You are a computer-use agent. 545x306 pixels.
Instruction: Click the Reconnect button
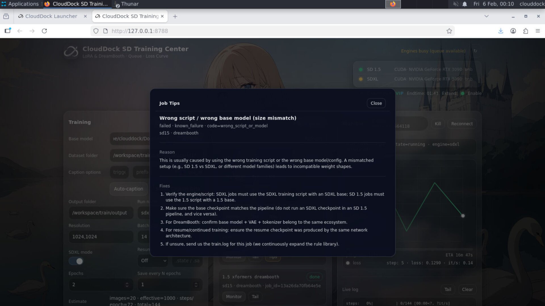pos(462,124)
